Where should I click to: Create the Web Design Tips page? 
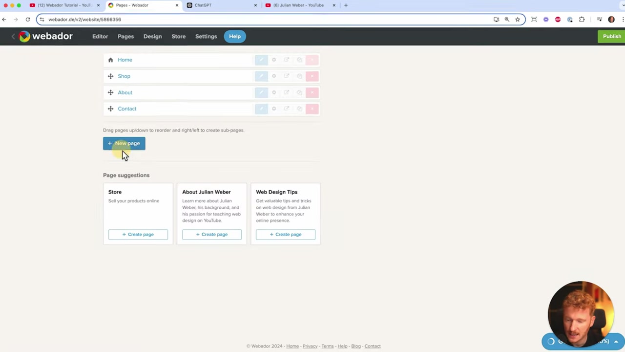coord(286,234)
